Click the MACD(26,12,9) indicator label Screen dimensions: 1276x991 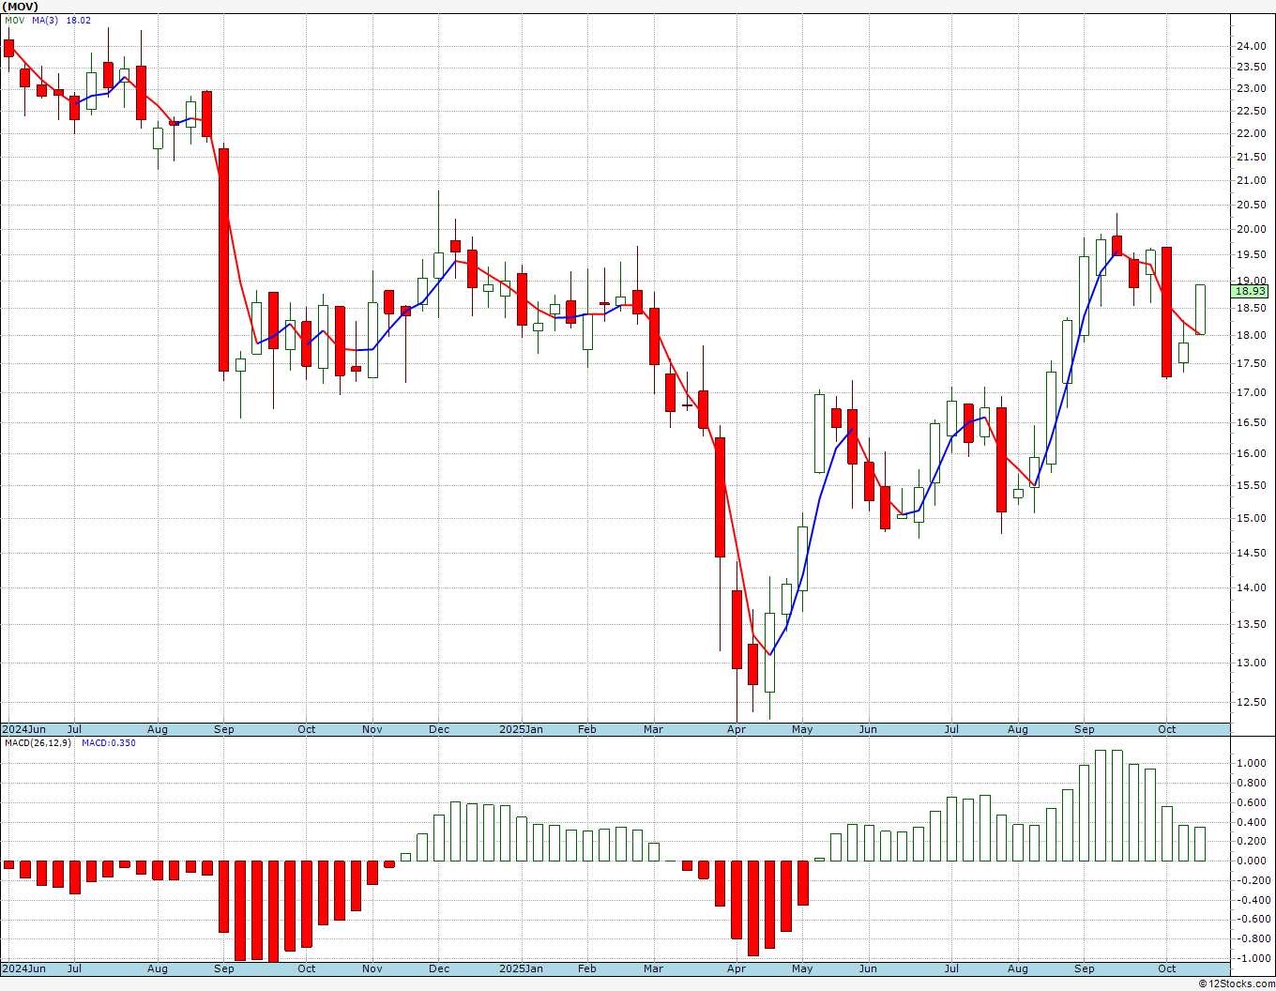pyautogui.click(x=38, y=743)
